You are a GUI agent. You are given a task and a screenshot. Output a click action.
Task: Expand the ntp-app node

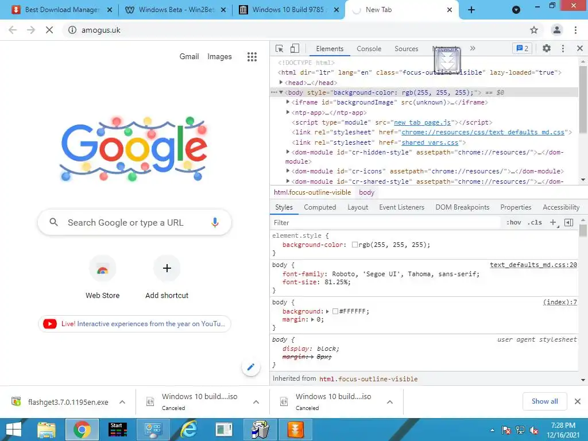click(x=288, y=112)
